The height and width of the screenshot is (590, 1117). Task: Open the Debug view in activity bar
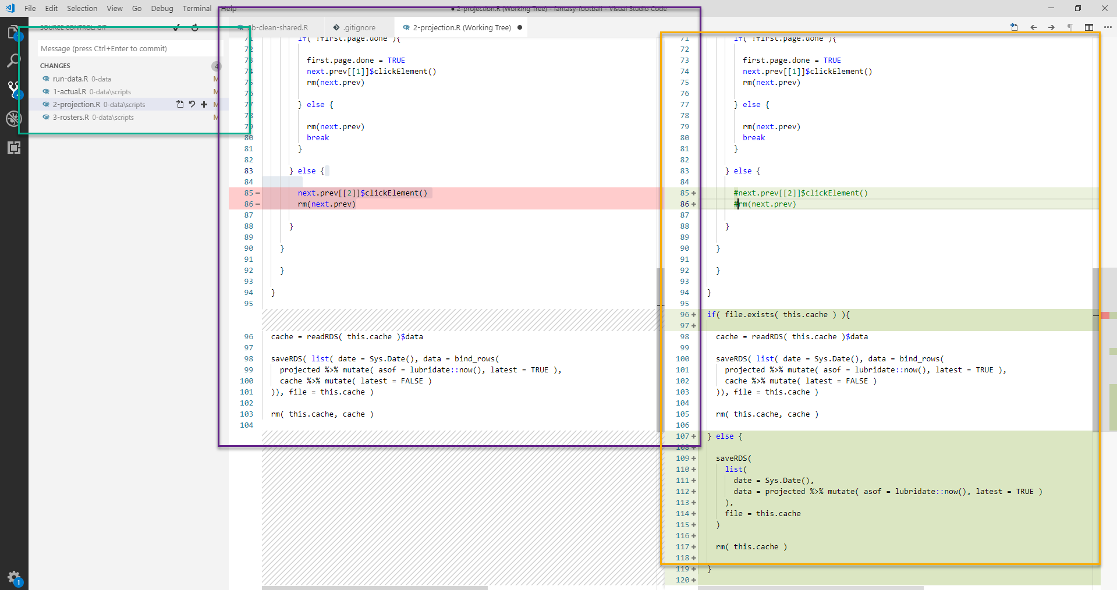[13, 119]
